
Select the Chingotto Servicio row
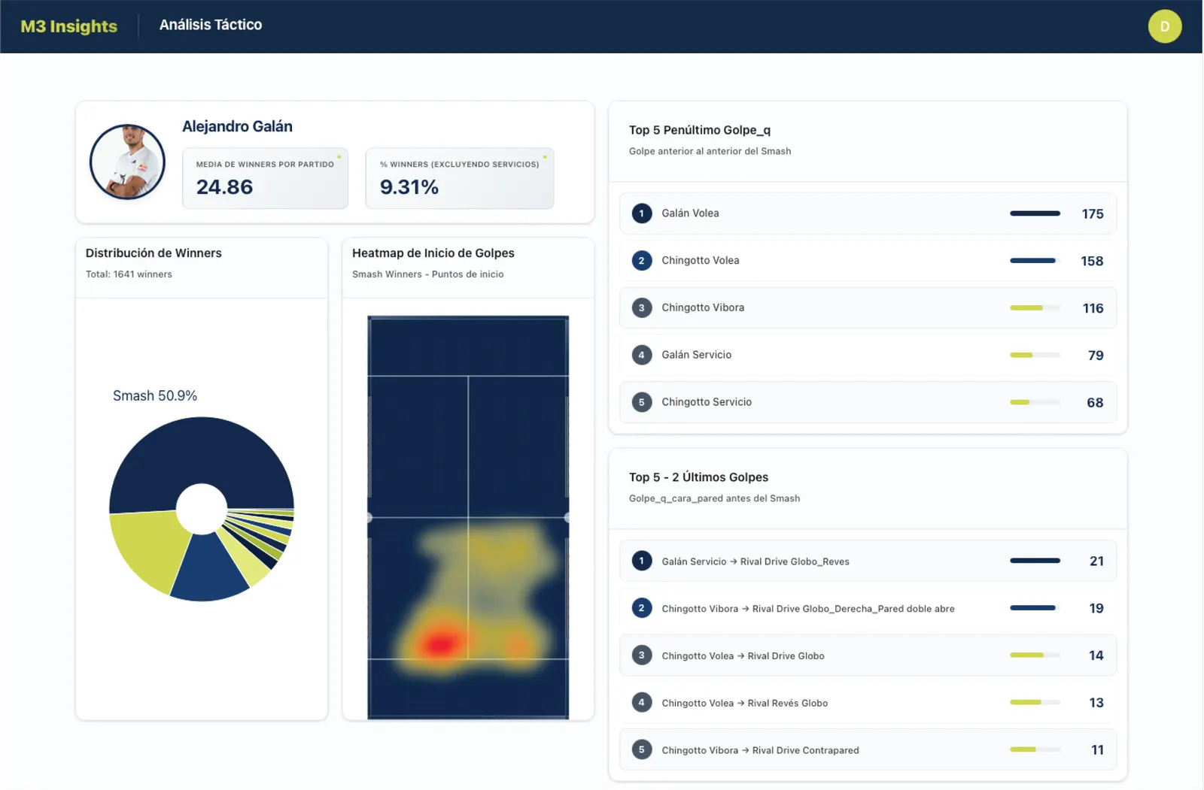pos(868,402)
